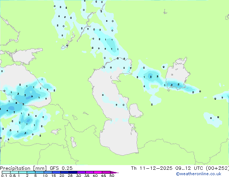Click the 'Th 11-12-2025' date text
Image resolution: width=229 pixels, height=177 pixels.
[152, 168]
